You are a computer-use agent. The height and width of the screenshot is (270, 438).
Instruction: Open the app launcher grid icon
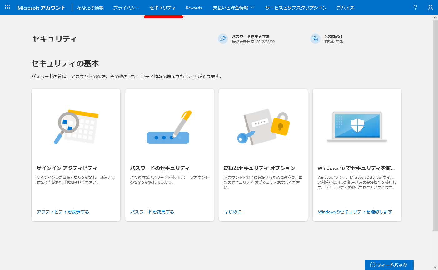[7, 7]
